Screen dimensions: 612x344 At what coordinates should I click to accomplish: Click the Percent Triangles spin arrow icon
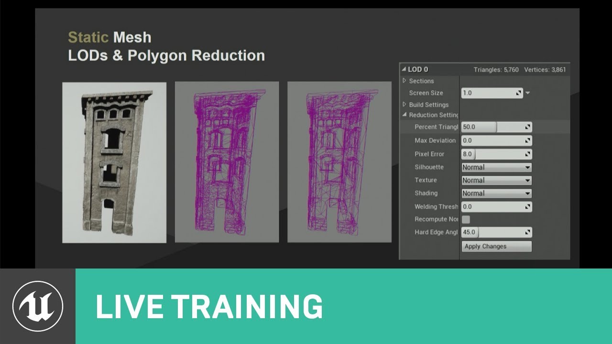click(x=528, y=127)
